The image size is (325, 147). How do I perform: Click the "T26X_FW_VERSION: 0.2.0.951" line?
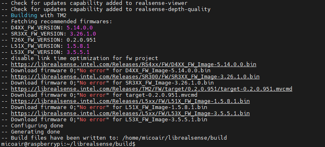click(x=49, y=40)
